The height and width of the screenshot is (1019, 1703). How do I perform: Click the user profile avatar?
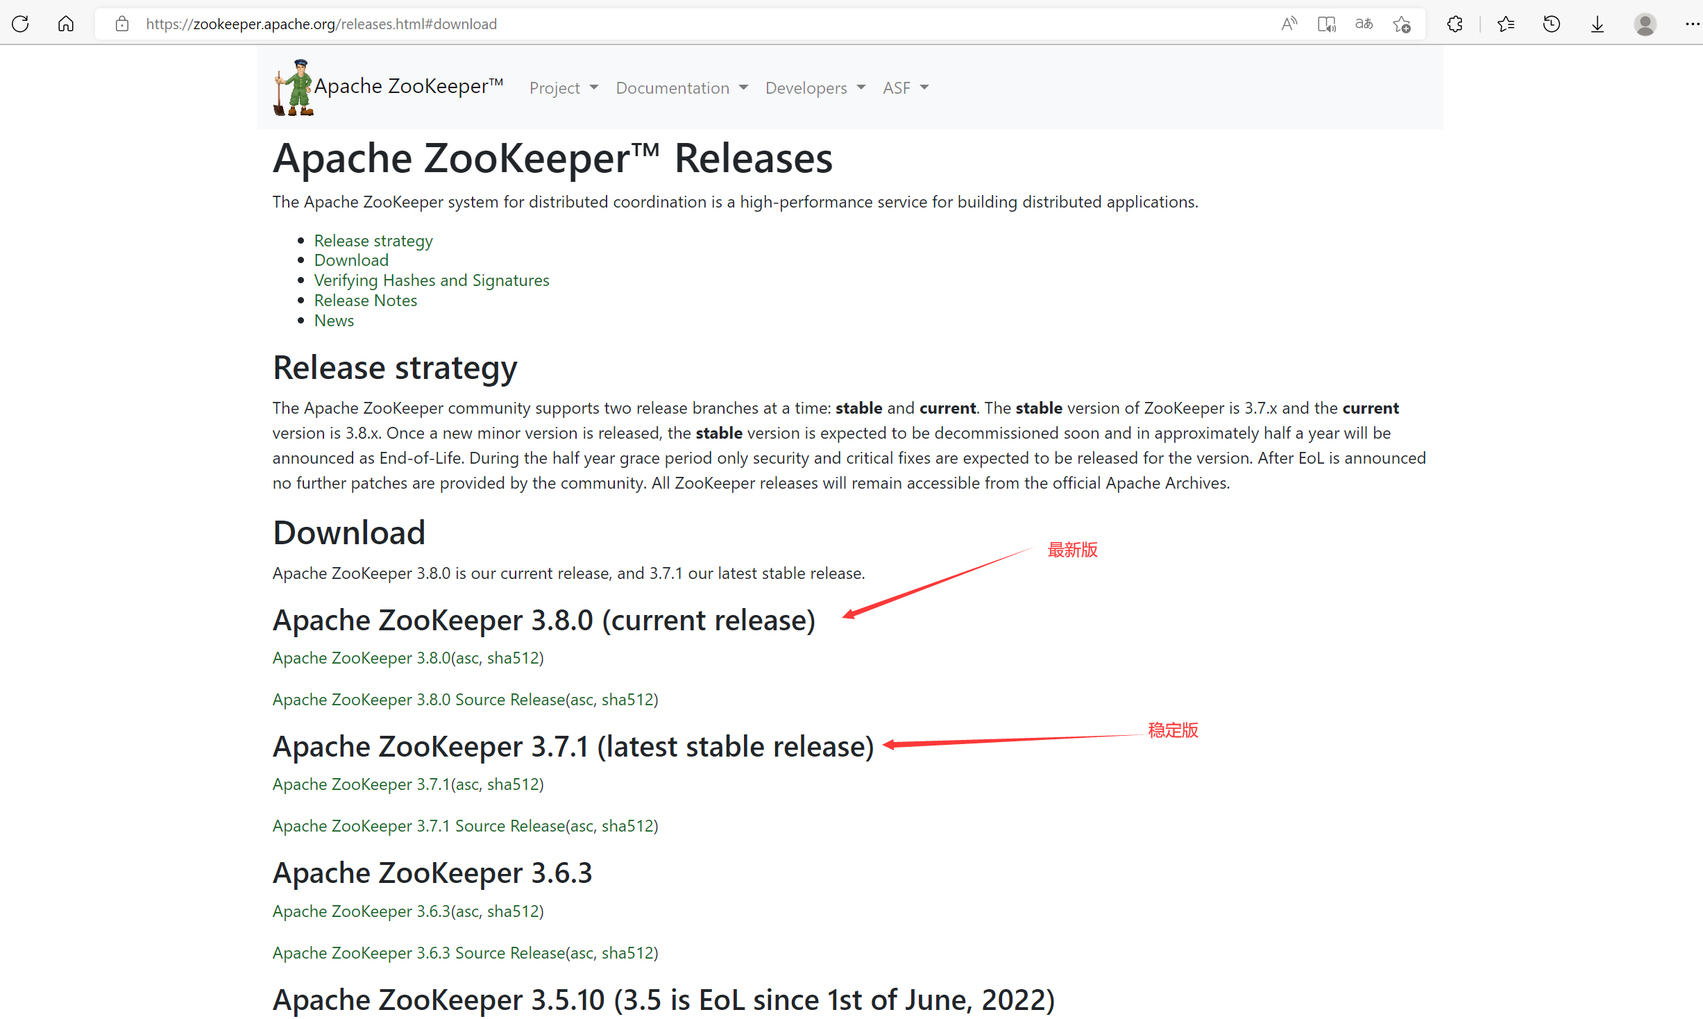click(1645, 24)
